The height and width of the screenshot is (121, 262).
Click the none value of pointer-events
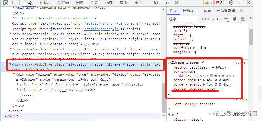click(x=210, y=89)
